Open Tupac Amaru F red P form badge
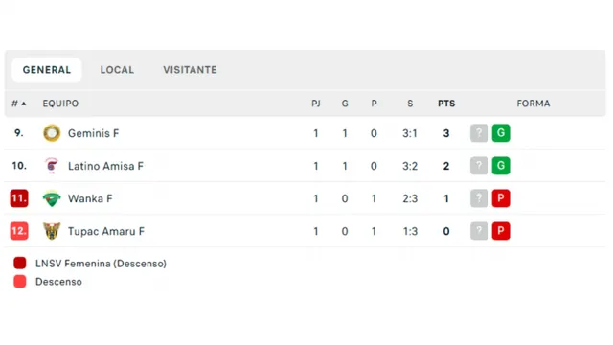Screen dimensions: 613x345 point(501,231)
